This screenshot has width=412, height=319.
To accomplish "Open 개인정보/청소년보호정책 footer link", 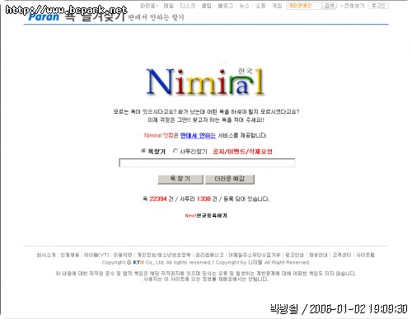I will [x=164, y=255].
